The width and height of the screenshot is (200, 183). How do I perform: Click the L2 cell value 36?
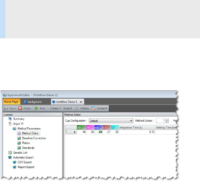(x=115, y=132)
